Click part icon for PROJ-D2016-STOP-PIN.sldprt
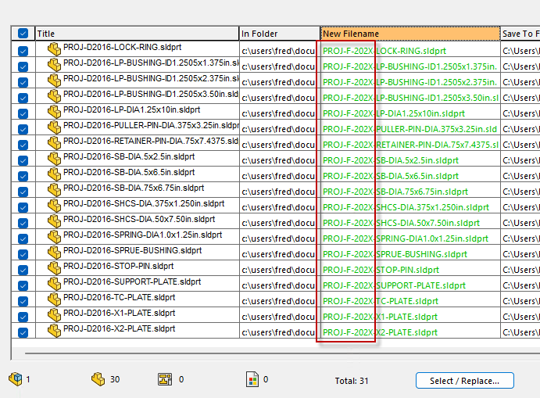This screenshot has height=398, width=540. point(54,268)
